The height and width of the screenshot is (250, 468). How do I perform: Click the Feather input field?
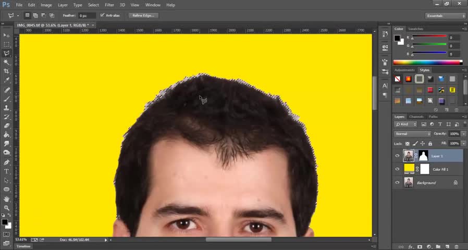(x=87, y=16)
